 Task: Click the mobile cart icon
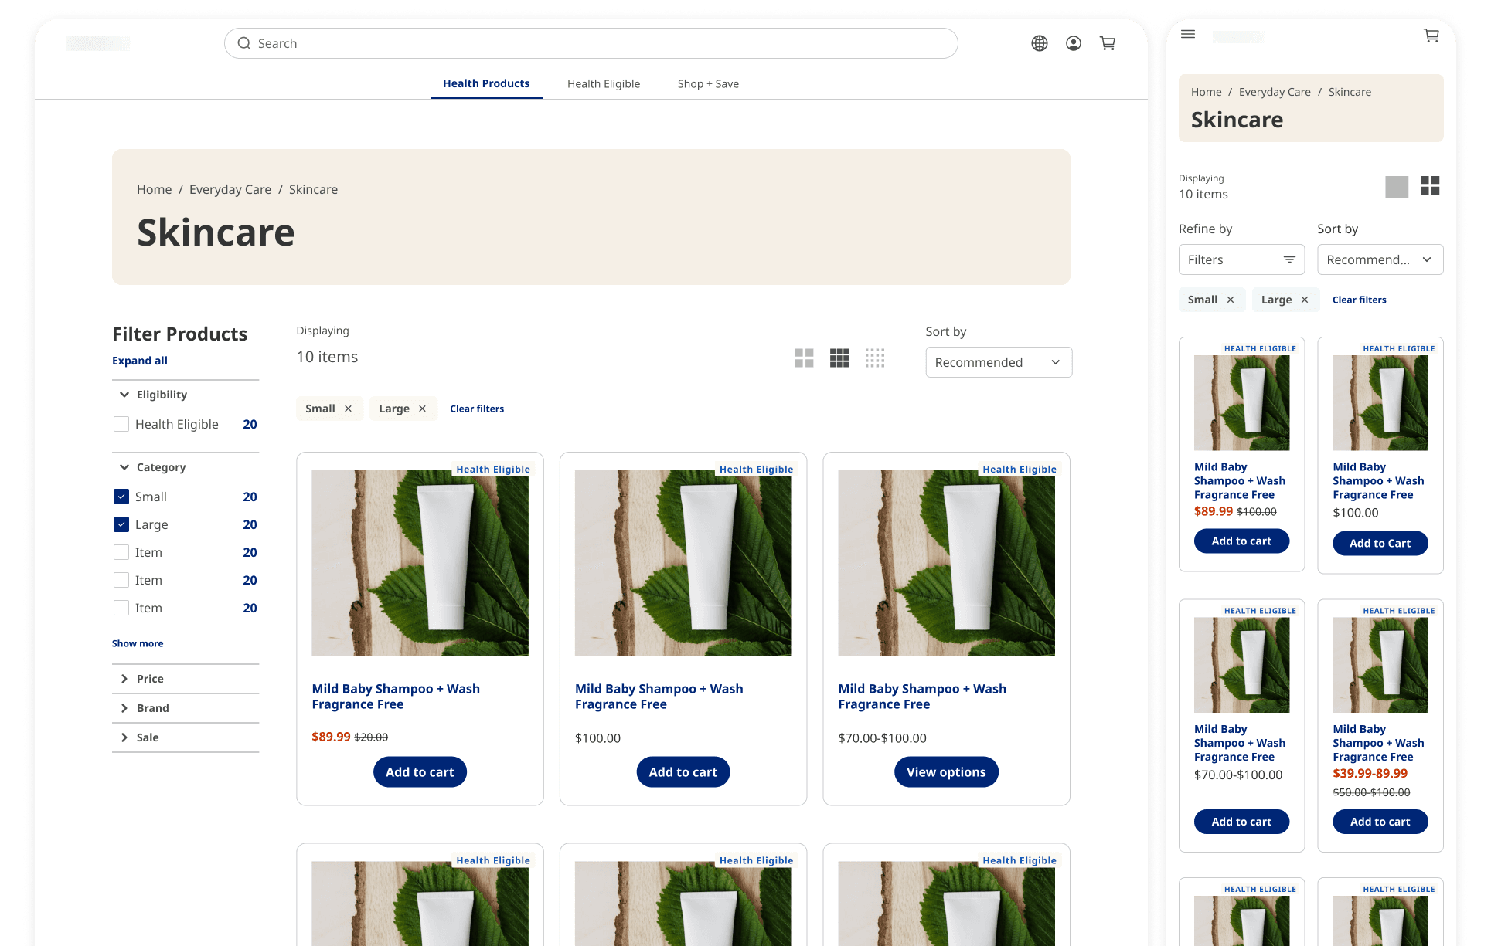1431,36
